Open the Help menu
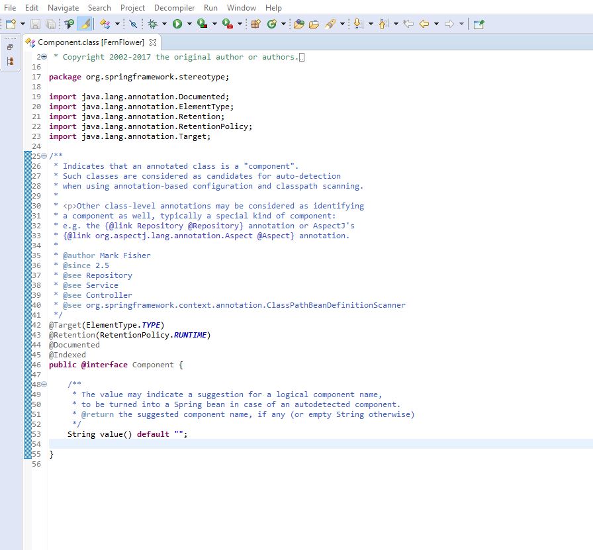This screenshot has height=550, width=593. pyautogui.click(x=273, y=7)
